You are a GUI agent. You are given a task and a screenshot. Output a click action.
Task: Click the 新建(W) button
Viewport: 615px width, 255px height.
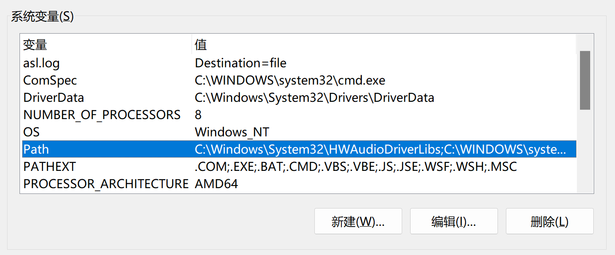coord(358,221)
